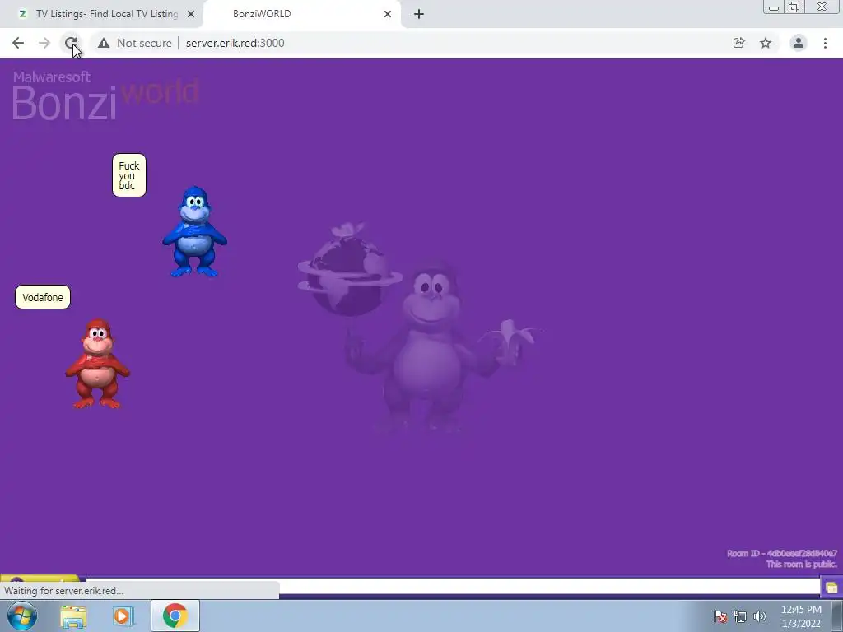Open a new tab with the plus button
The width and height of the screenshot is (843, 632).
[x=419, y=14]
